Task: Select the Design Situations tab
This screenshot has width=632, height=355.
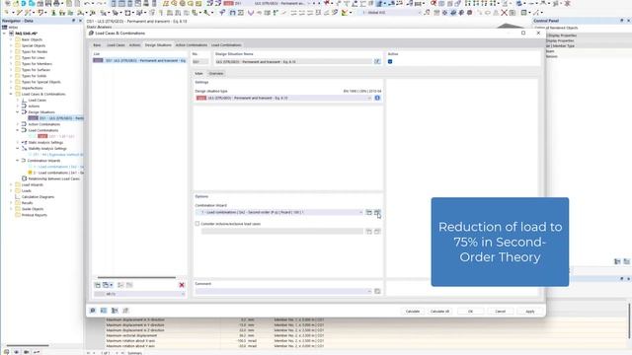Action: coord(158,45)
